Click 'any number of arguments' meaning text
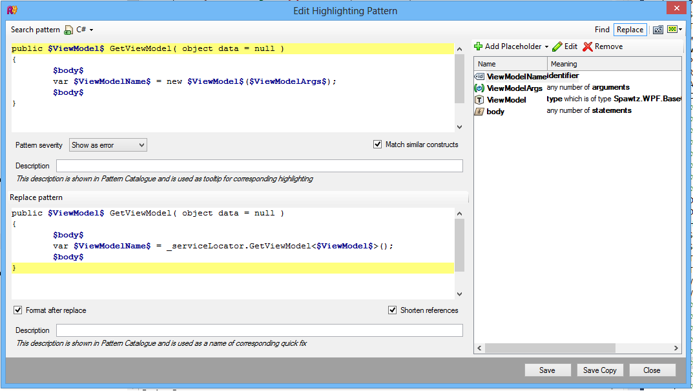The image size is (693, 391). (x=588, y=87)
